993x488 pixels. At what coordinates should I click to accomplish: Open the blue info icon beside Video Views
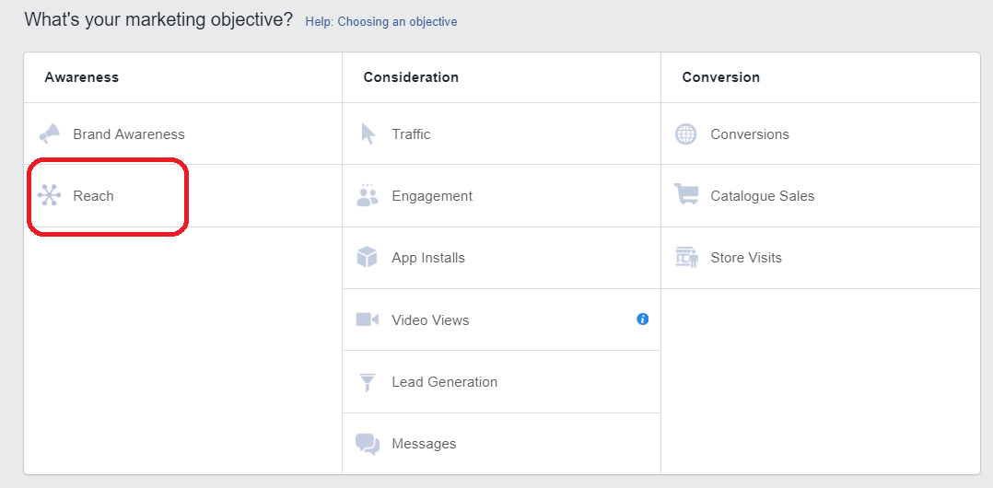(x=643, y=320)
